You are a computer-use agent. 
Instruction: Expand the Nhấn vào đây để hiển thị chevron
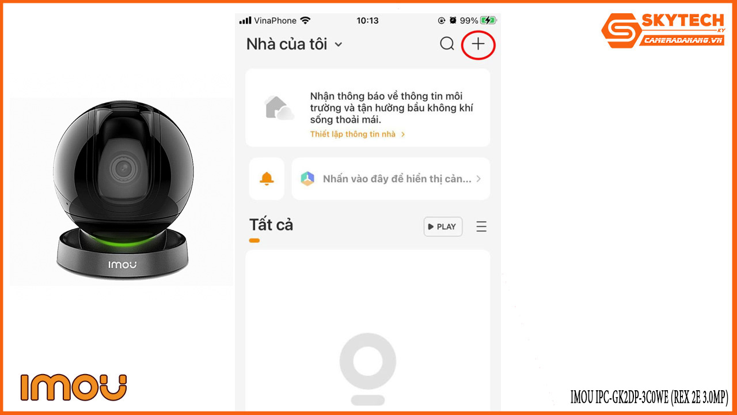478,179
